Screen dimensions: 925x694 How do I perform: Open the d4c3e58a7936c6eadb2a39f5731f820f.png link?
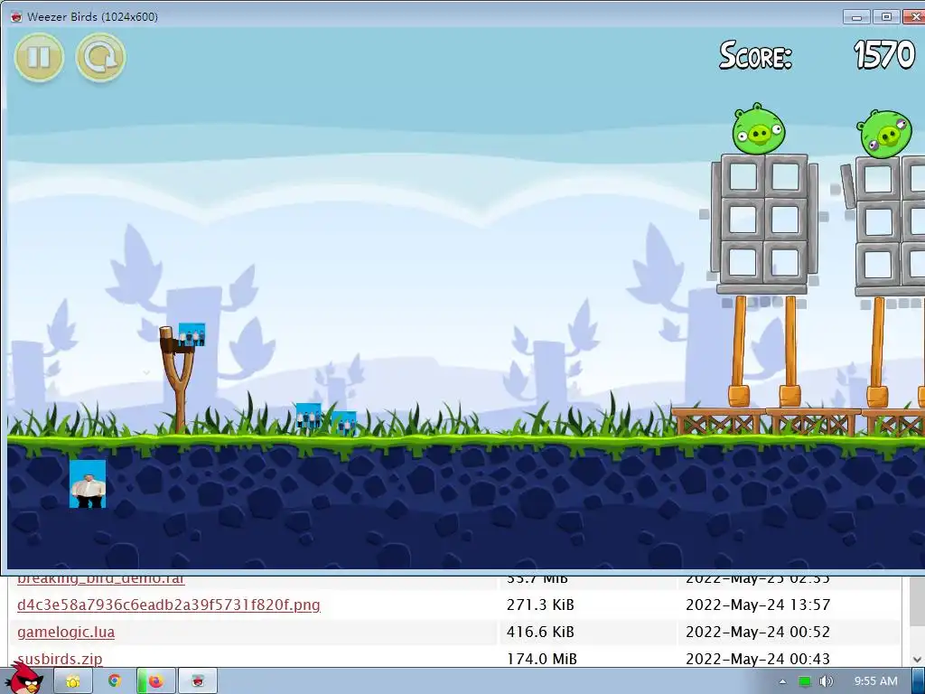pos(169,605)
